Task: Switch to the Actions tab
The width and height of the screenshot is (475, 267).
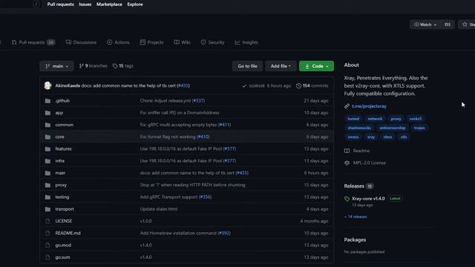Action: click(x=118, y=42)
